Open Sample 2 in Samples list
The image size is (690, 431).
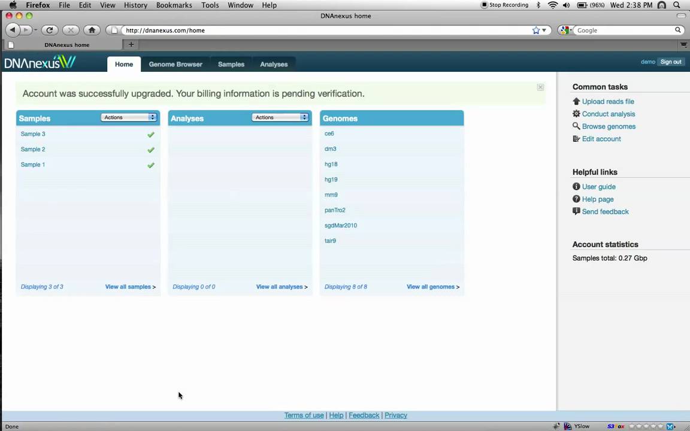click(x=33, y=150)
